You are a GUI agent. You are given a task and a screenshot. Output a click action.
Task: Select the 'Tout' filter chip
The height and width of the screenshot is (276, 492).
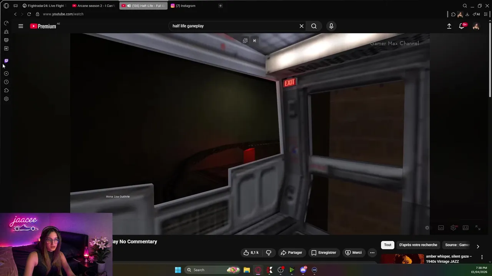pos(387,245)
